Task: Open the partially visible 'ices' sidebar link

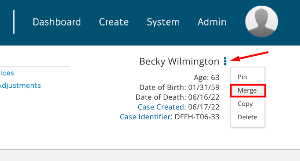Action: 7,73
